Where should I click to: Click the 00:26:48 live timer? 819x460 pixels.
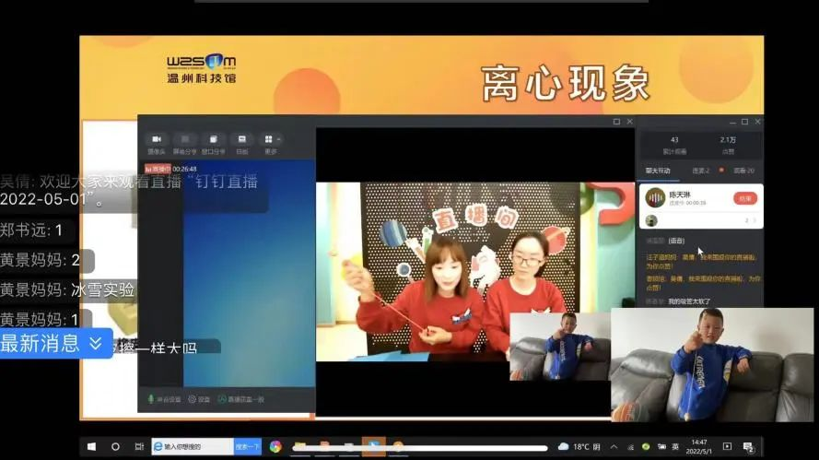click(184, 169)
